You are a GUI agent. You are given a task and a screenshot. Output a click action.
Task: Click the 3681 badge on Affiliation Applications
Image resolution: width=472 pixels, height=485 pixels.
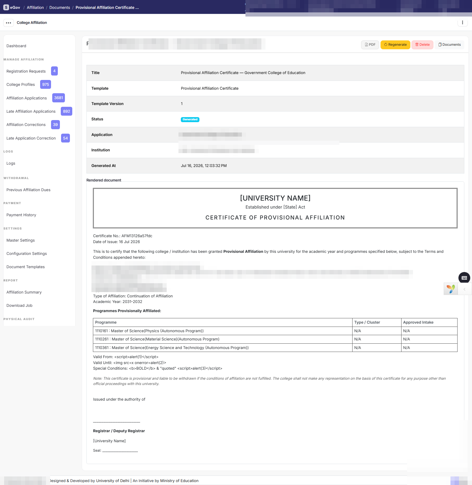click(58, 98)
